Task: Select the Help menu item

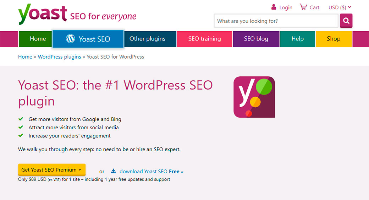Action: [x=297, y=39]
